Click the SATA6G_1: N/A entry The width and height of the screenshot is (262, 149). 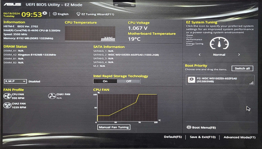click(x=103, y=51)
